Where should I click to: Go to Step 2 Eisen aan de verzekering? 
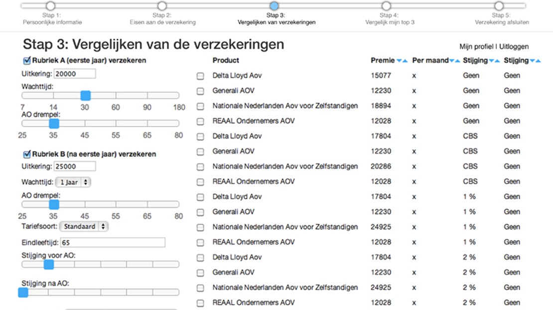tap(162, 6)
